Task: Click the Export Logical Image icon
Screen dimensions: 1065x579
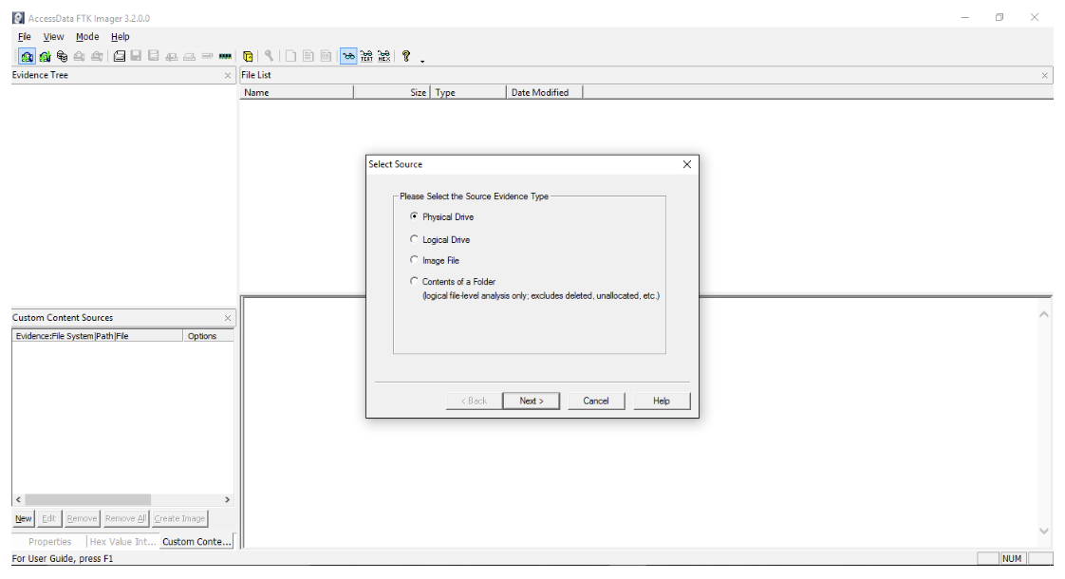Action: point(154,56)
